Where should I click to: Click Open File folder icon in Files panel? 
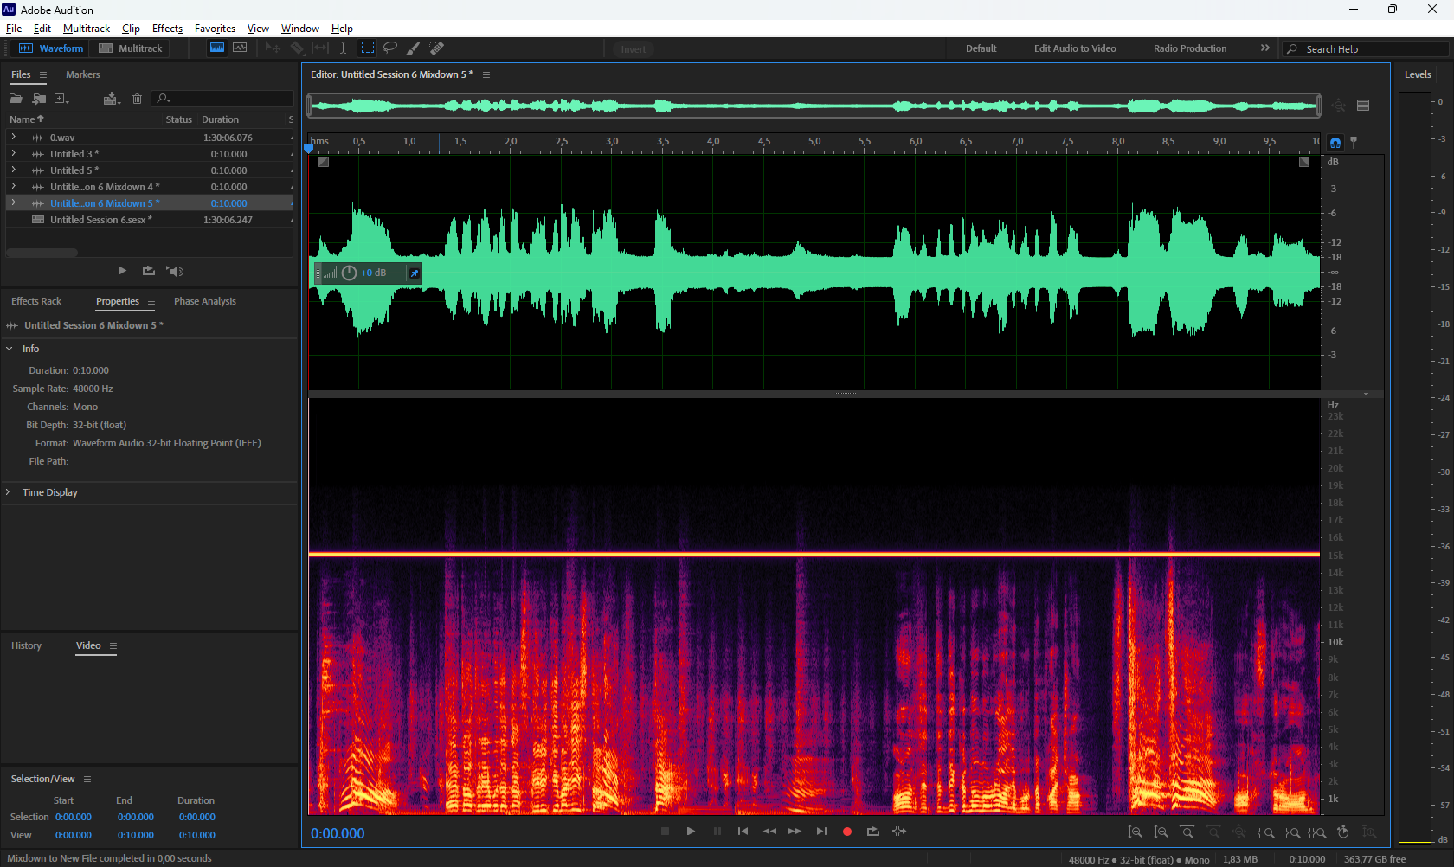16,99
